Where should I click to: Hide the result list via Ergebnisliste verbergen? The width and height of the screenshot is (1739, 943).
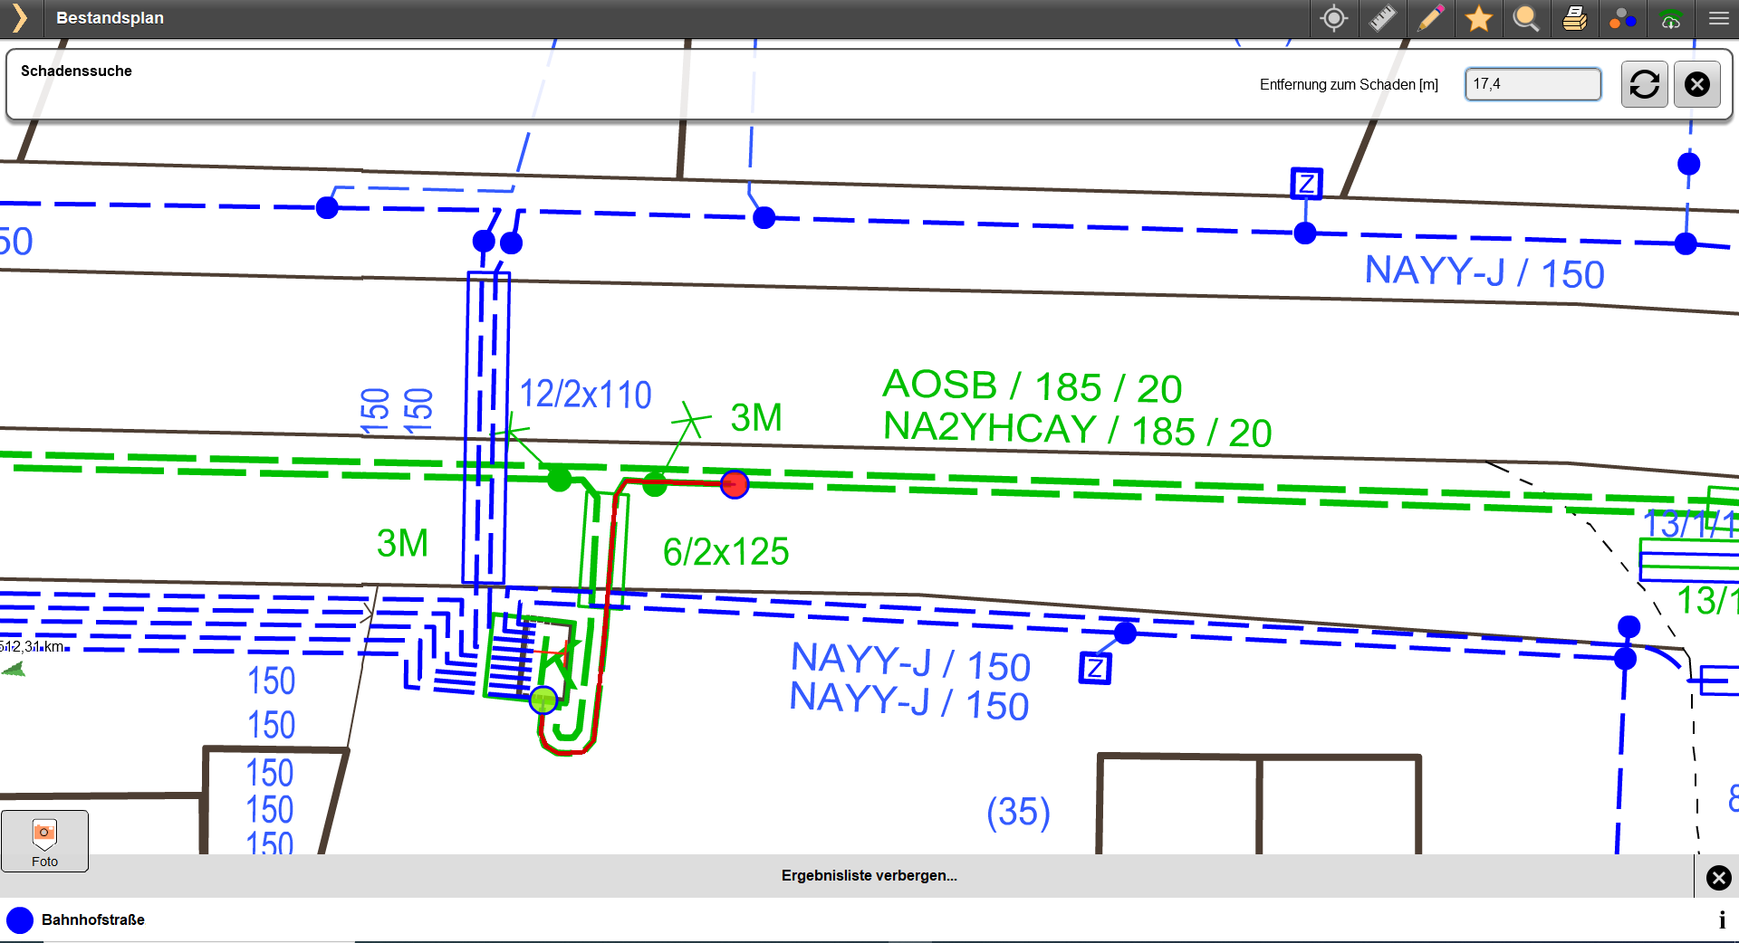[x=869, y=875]
